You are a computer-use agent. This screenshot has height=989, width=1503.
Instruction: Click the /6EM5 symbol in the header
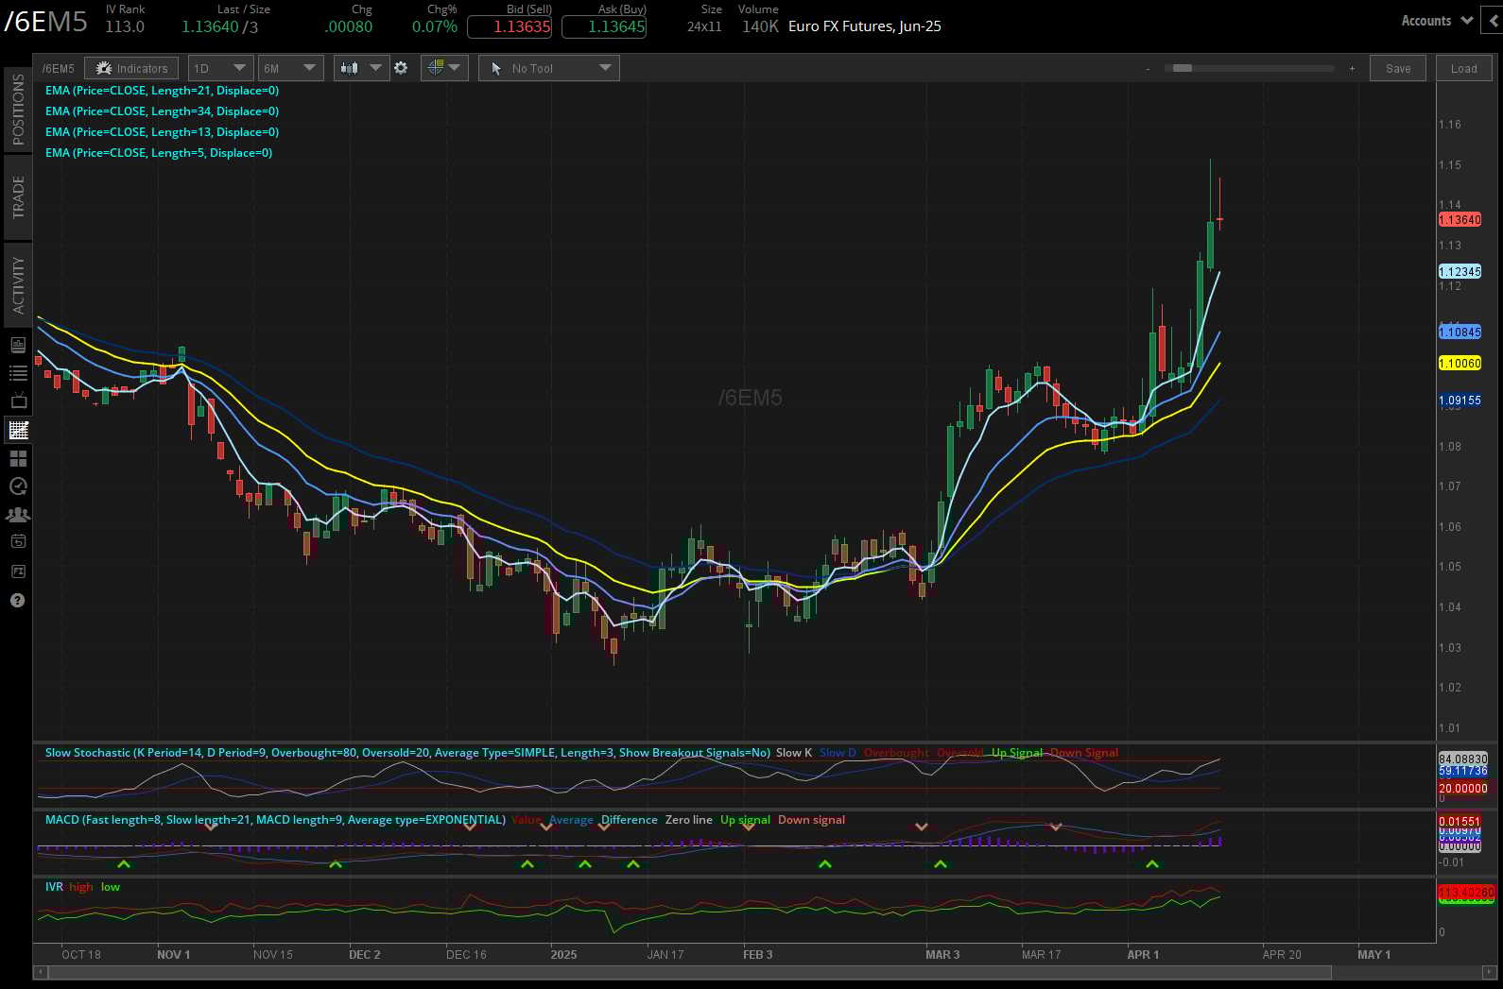coord(45,22)
